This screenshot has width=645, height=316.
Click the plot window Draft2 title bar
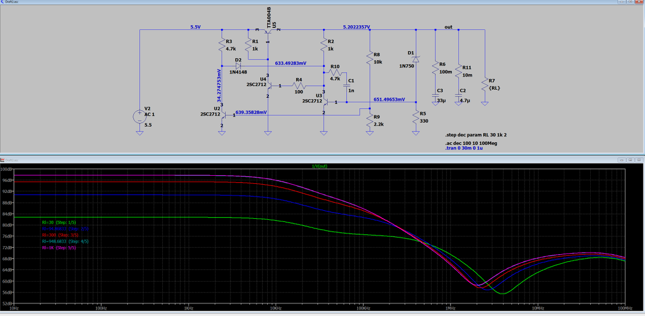tap(322, 160)
